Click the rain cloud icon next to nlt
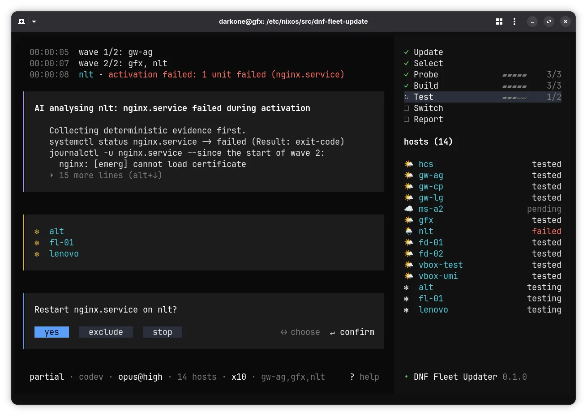Image resolution: width=587 pixels, height=416 pixels. 409,231
